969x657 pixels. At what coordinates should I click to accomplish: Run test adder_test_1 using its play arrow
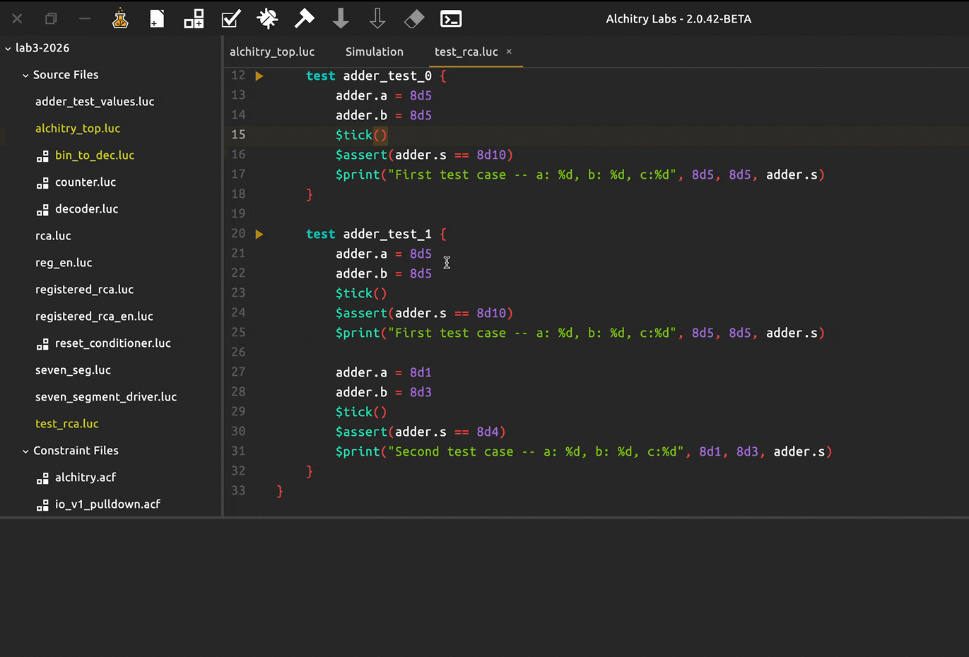[259, 235]
